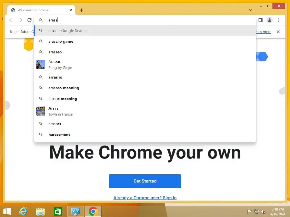
Task: Click search icon beside 'harassment'
Action: [x=41, y=134]
